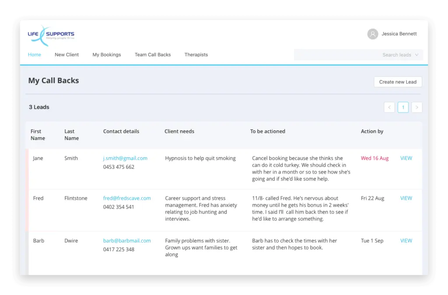This screenshot has height=295, width=448.
Task: Select the last name Flintstone
Action: (76, 198)
